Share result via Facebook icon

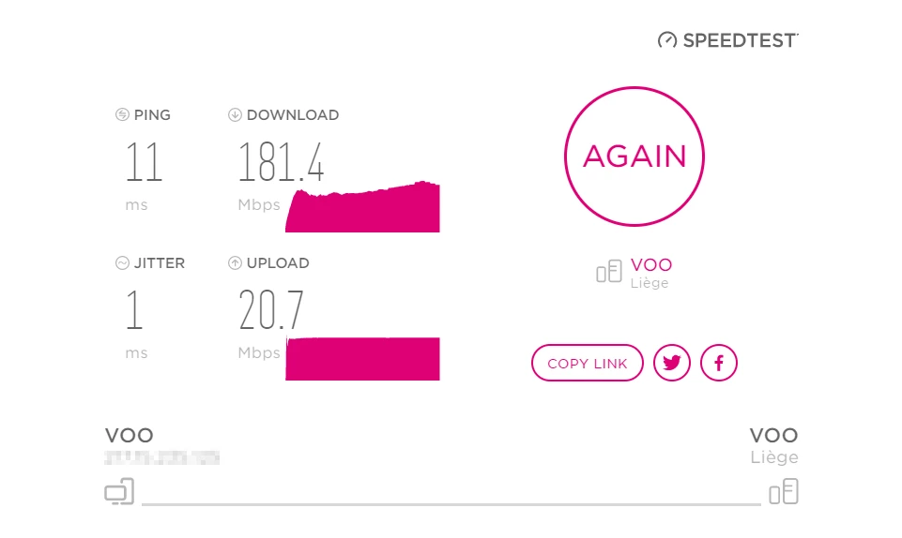(718, 363)
